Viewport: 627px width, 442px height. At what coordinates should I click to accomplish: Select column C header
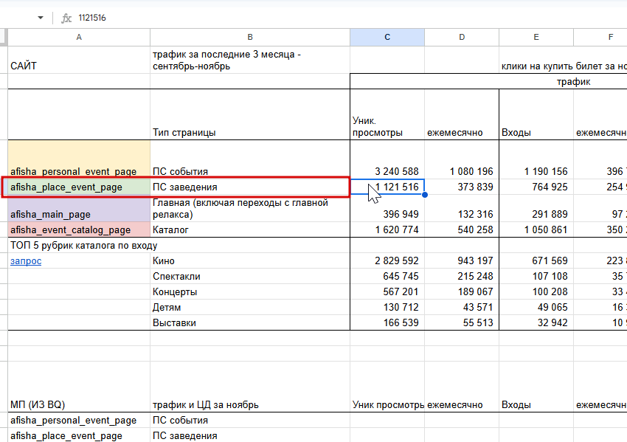pyautogui.click(x=387, y=37)
